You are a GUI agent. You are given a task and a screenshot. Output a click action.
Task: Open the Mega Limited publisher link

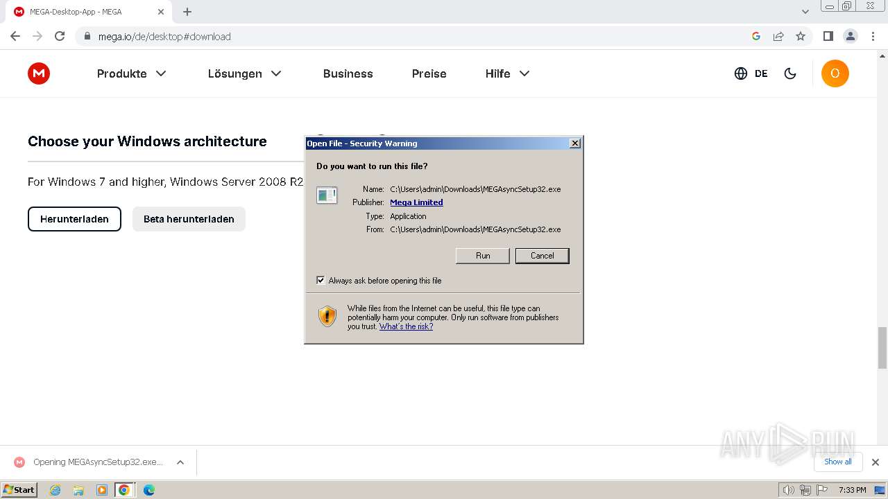[x=416, y=202]
